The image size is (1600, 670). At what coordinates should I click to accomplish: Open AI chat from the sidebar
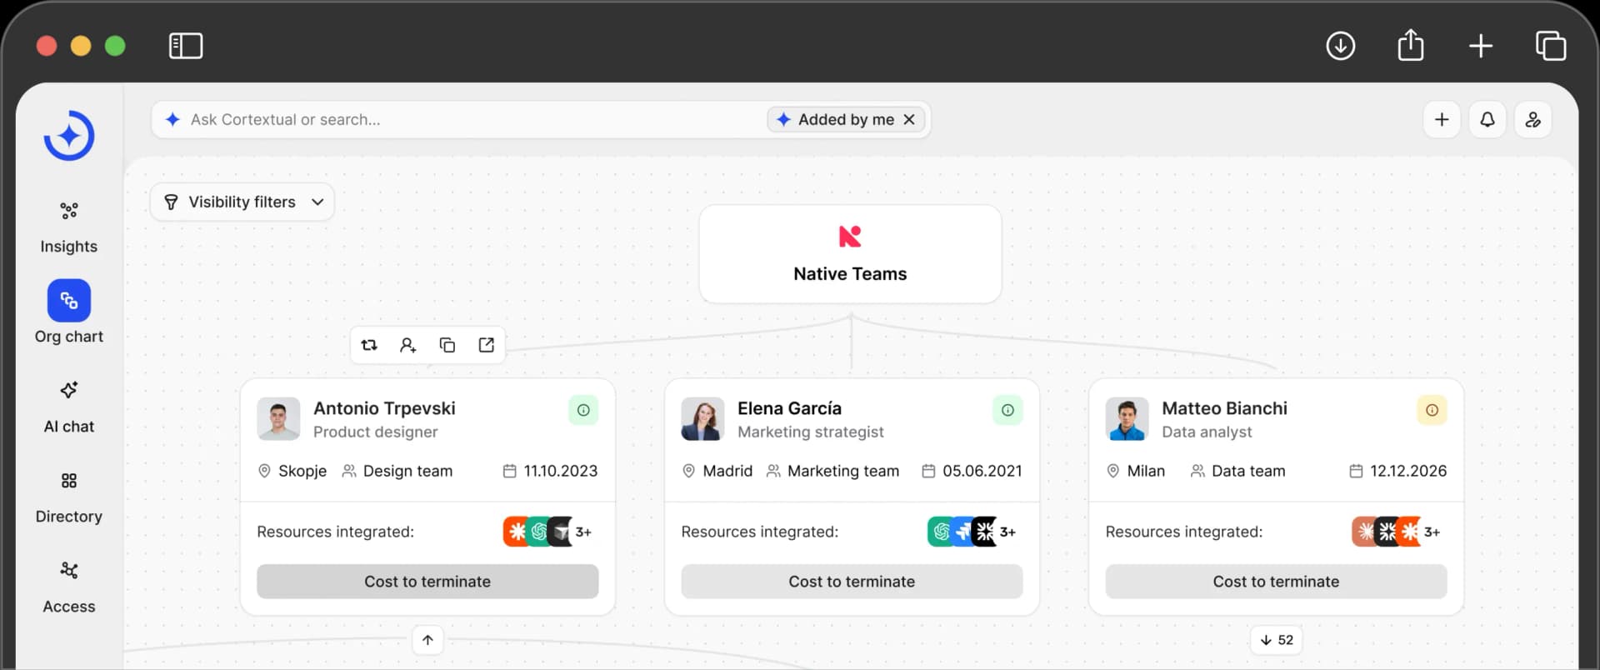(x=69, y=407)
